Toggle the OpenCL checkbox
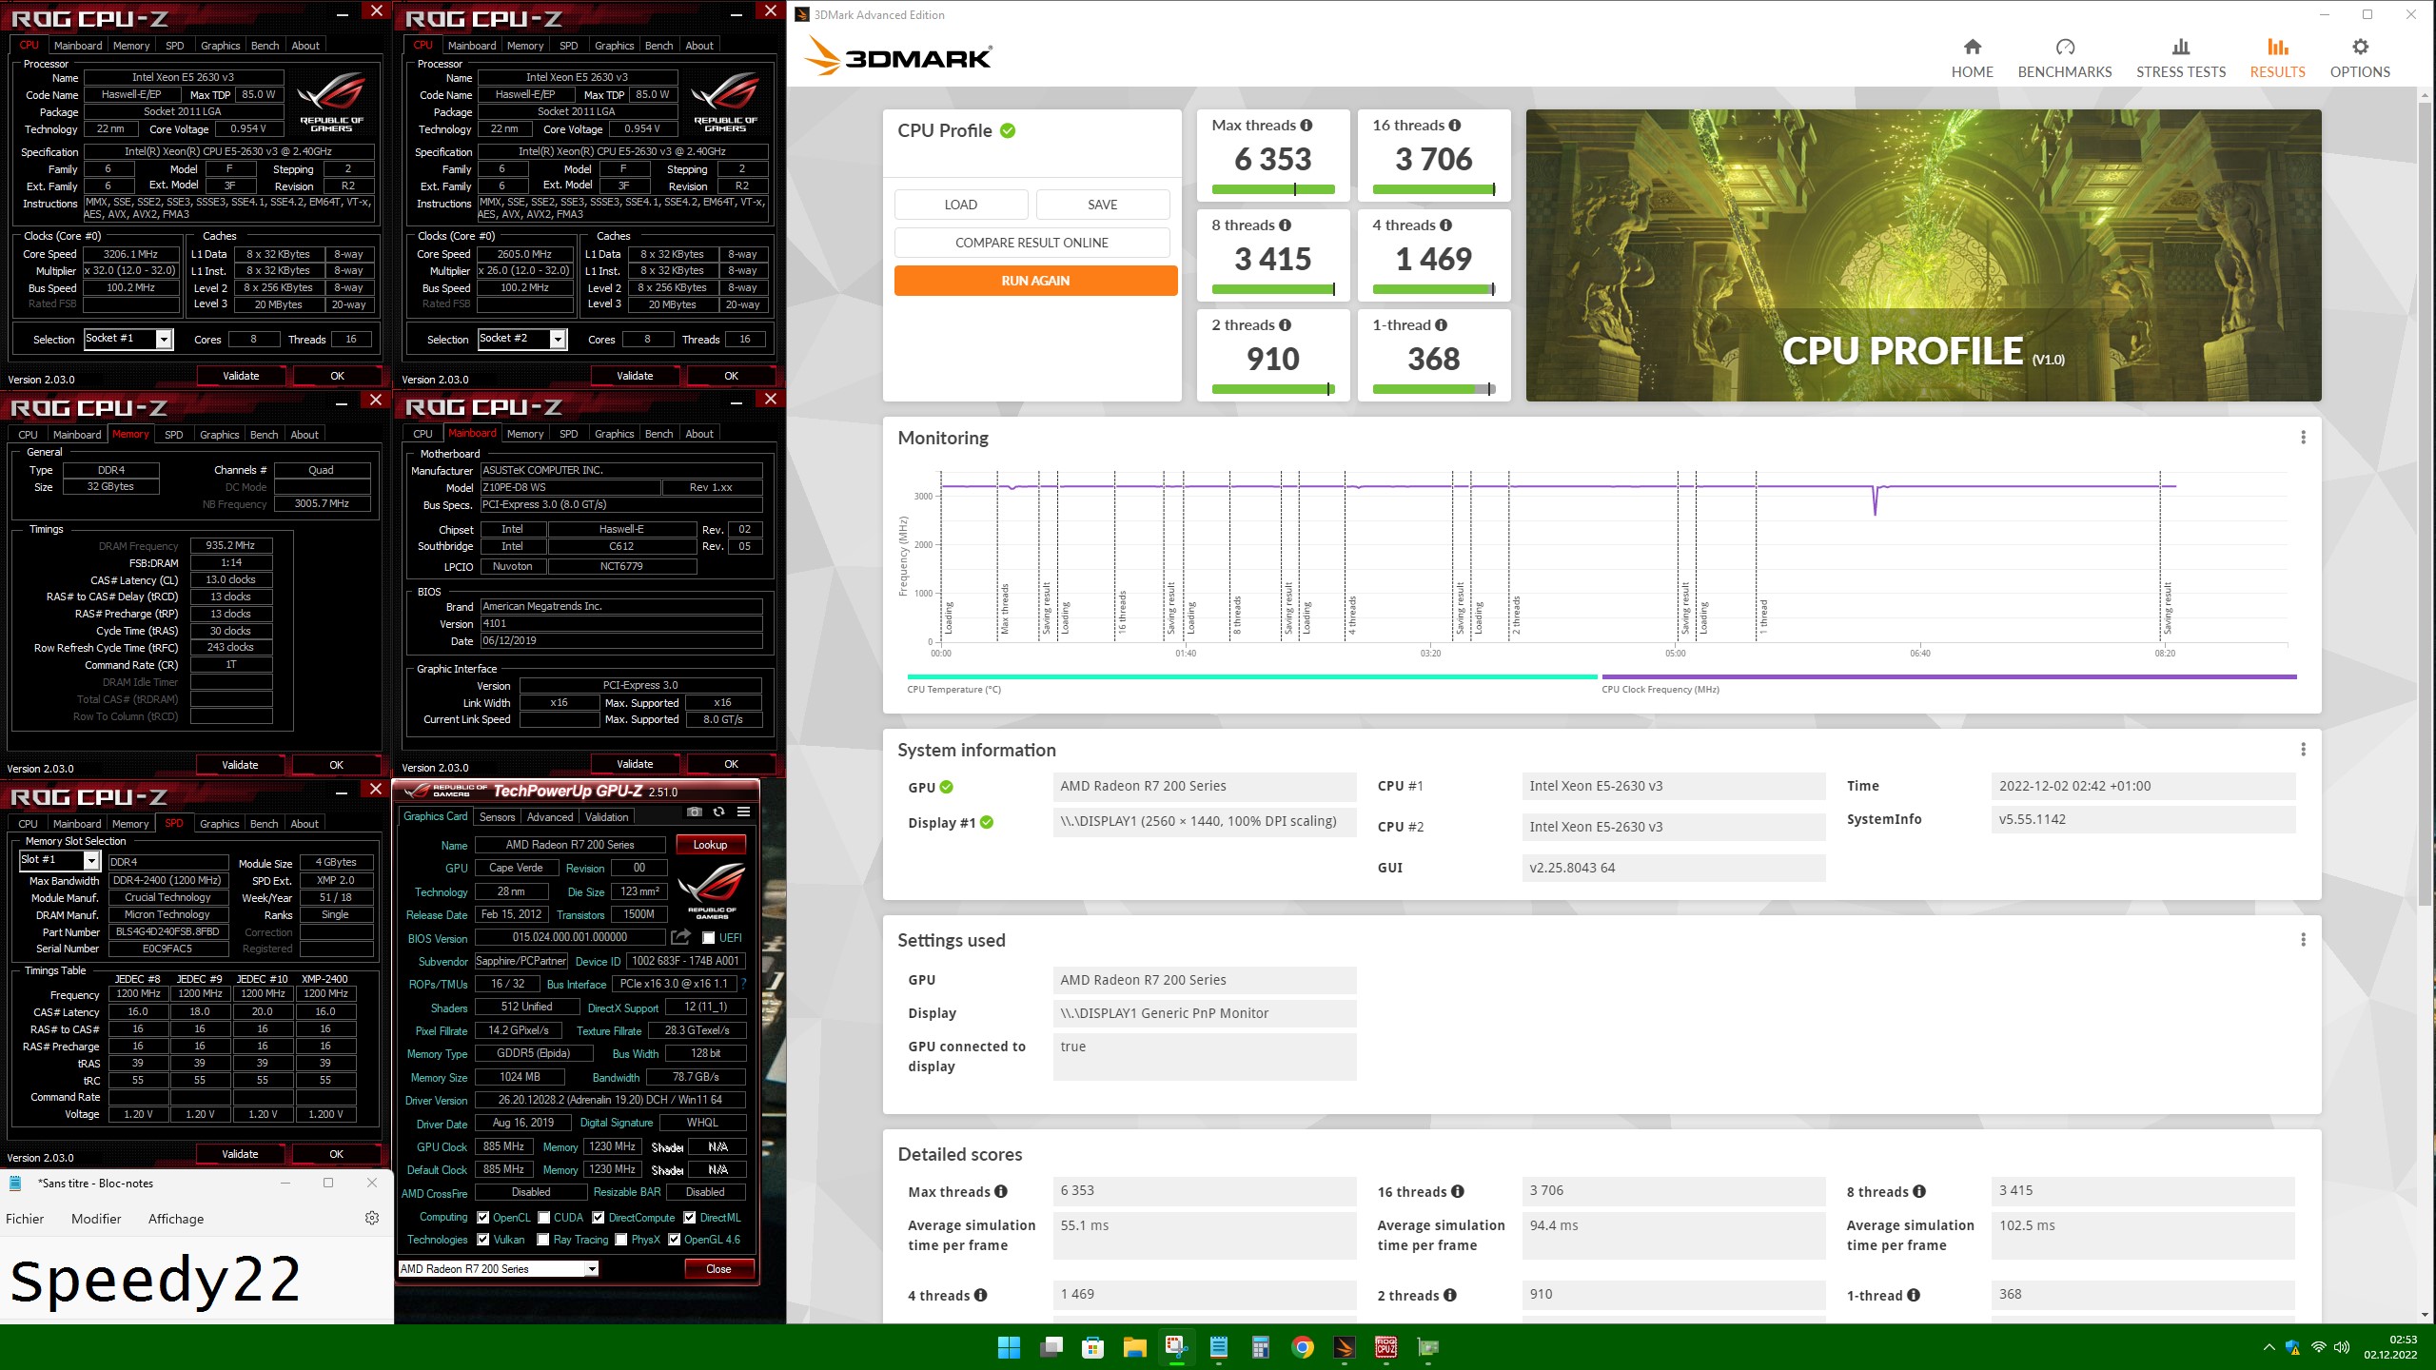 (x=483, y=1218)
